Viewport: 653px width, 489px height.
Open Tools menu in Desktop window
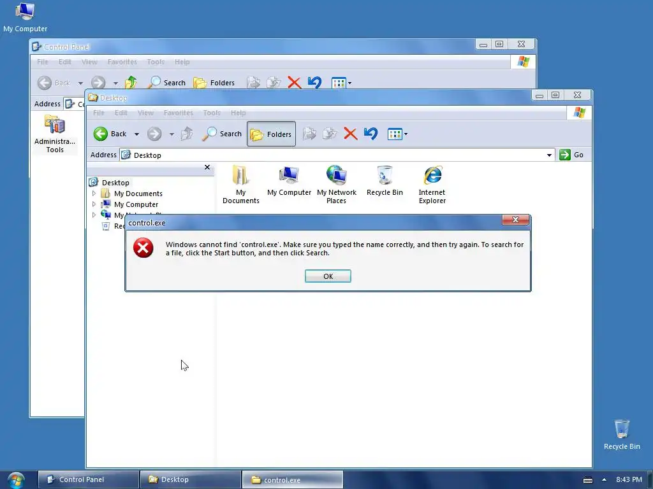pos(212,113)
